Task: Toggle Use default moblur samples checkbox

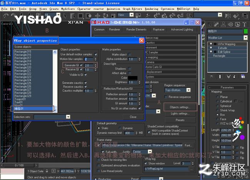Action: [96, 54]
